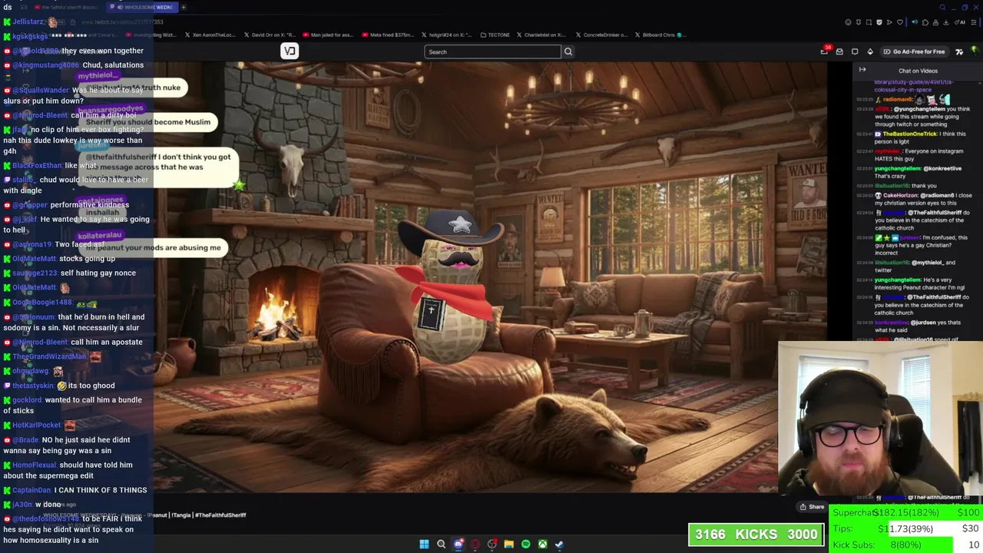
Task: Click the browser snapshot selection icon
Action: pos(869,22)
